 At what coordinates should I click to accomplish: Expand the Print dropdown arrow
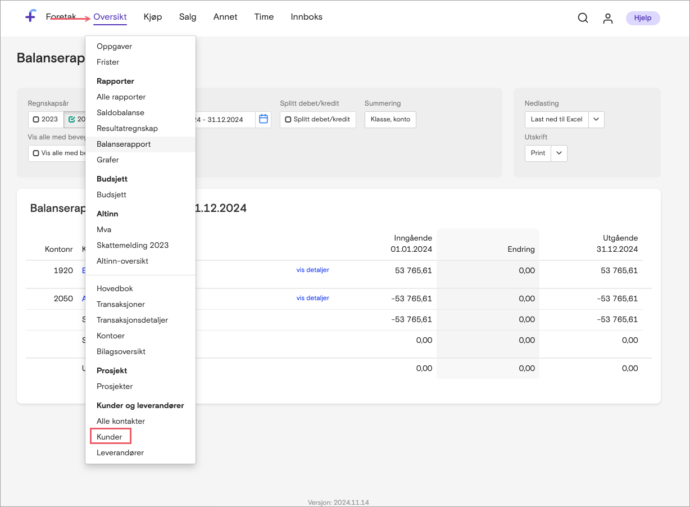click(559, 153)
